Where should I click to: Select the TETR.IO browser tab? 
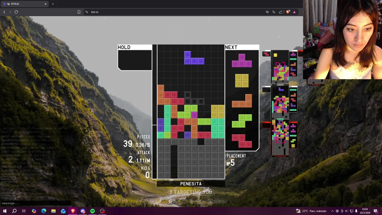pos(24,4)
